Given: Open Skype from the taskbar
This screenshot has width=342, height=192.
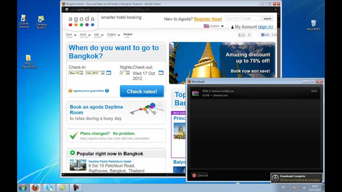Looking at the screenshot, I should tap(49, 187).
